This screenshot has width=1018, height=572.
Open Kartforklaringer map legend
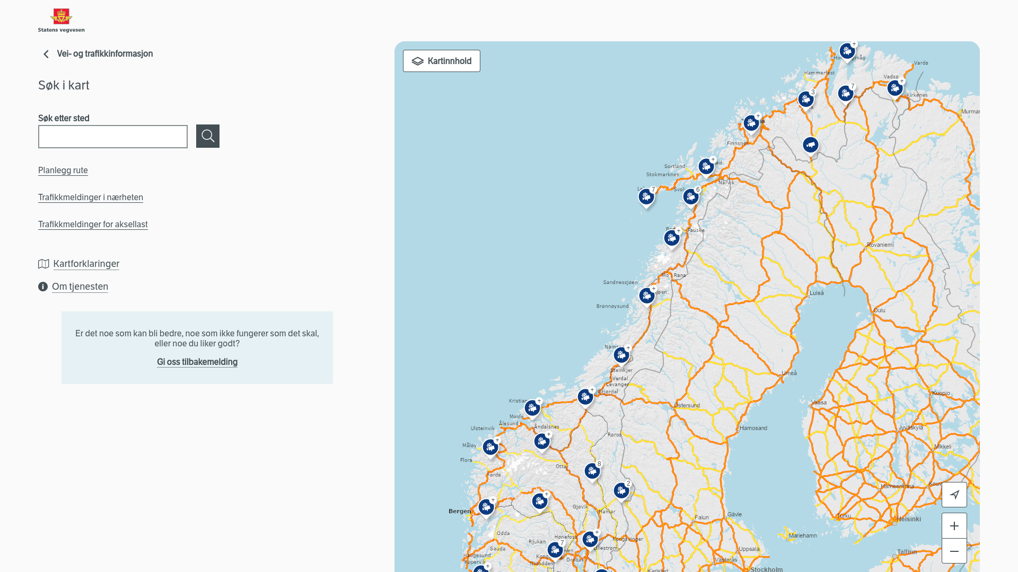(x=86, y=264)
